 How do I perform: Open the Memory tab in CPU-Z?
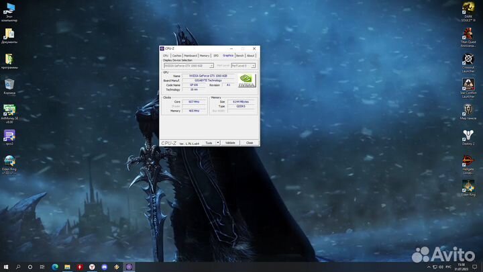point(204,56)
